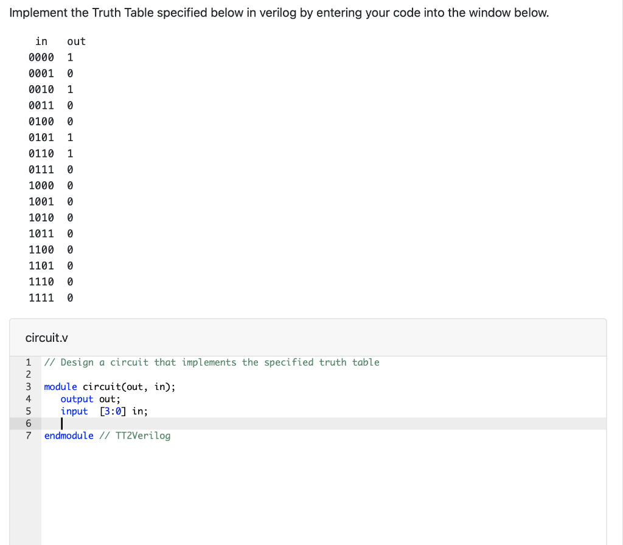Image resolution: width=623 pixels, height=545 pixels.
Task: Select the truth table row 0000 1
Action: [x=52, y=57]
